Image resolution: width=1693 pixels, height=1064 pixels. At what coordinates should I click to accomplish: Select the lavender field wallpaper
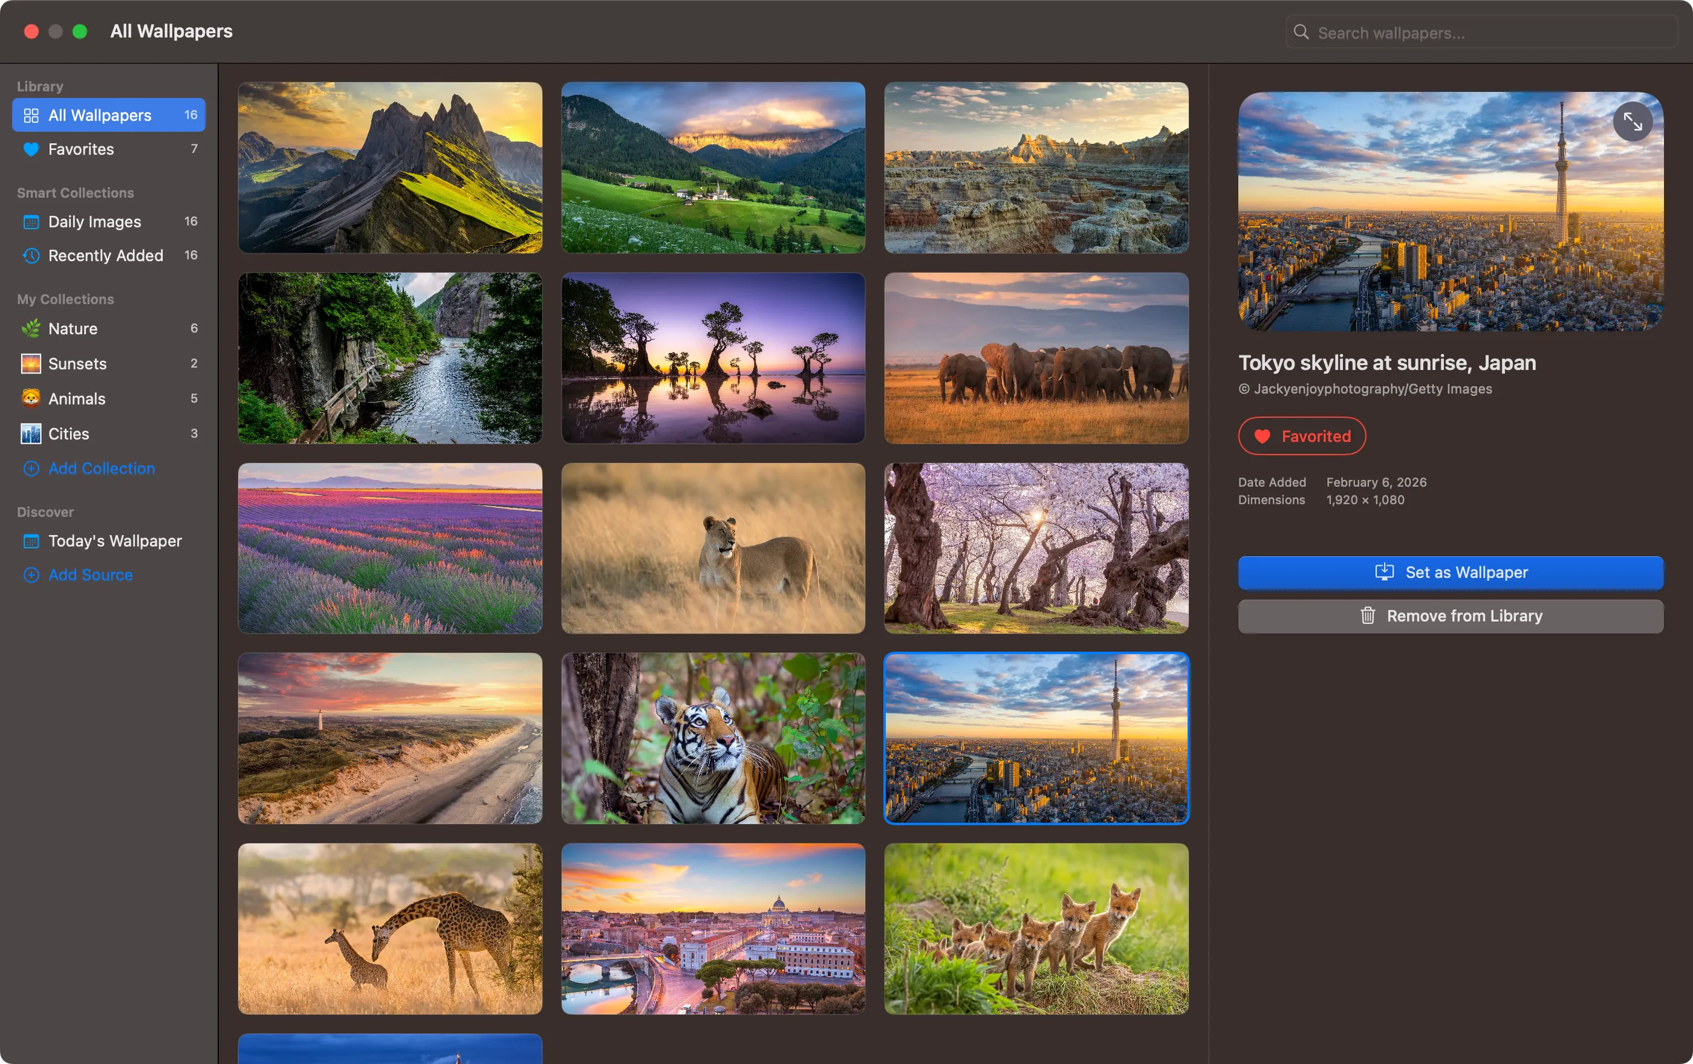[x=390, y=548]
